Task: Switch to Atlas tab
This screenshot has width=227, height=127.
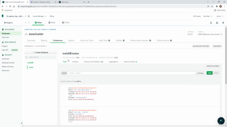Action: point(38,23)
